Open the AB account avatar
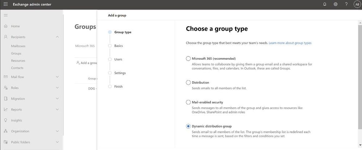 (357, 4)
